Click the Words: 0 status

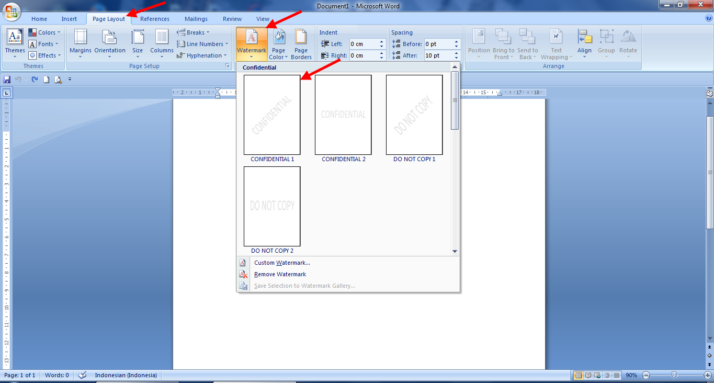[57, 375]
